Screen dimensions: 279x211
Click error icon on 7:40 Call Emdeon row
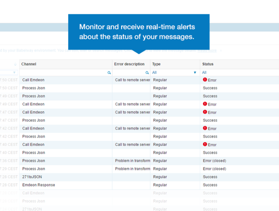(x=205, y=145)
